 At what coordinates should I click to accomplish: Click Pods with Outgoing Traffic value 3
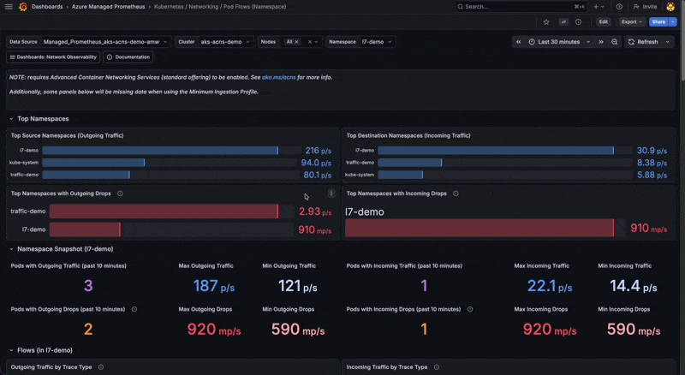(x=88, y=286)
